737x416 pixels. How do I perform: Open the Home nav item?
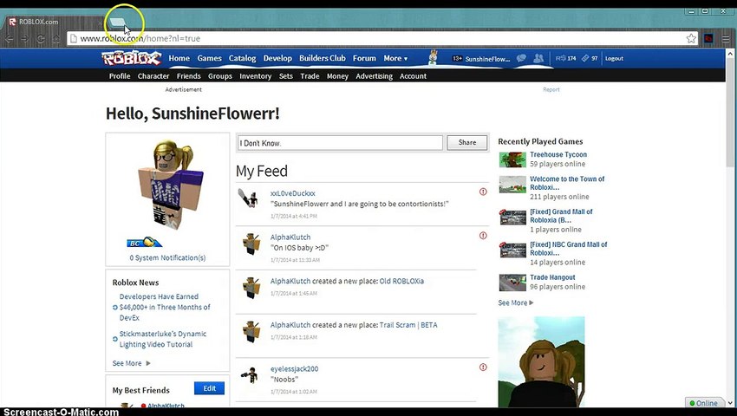click(x=179, y=58)
